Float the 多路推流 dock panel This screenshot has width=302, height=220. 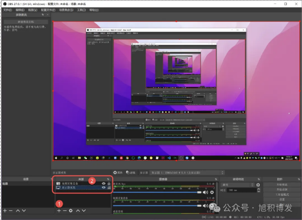point(43,15)
